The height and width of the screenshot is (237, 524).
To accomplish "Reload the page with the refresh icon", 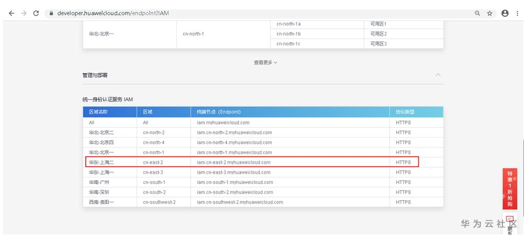I will click(36, 13).
